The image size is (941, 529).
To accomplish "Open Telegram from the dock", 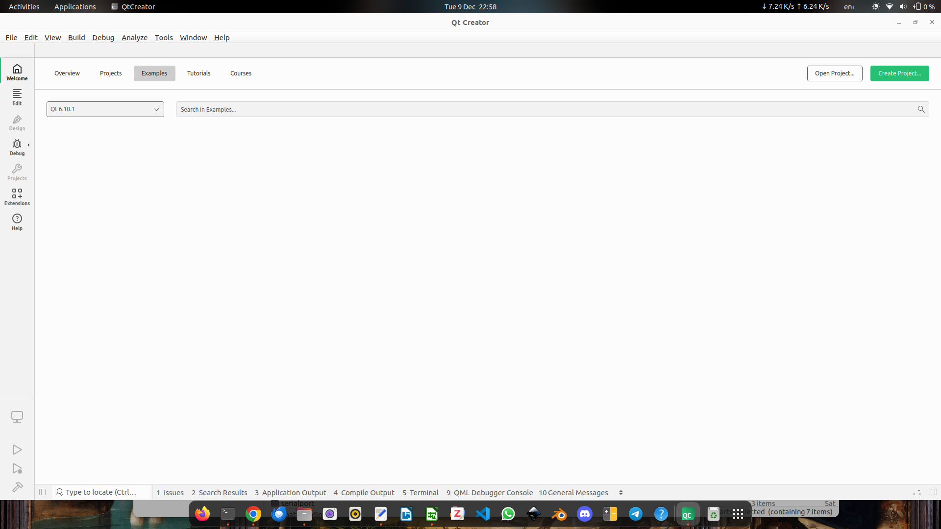I will [636, 514].
